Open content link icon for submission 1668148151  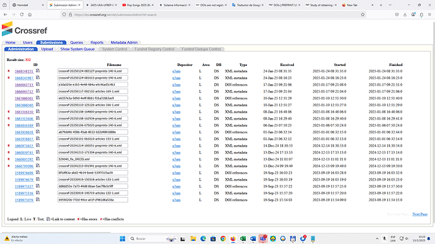[x=38, y=71]
